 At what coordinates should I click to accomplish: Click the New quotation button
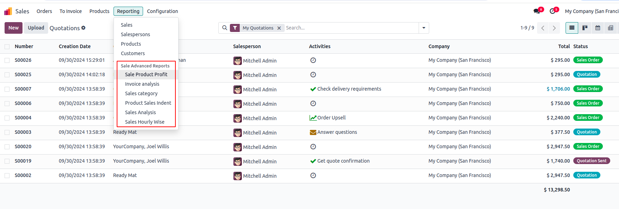(x=13, y=28)
